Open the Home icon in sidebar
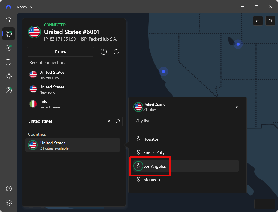Screen dimensions: 278x212 pyautogui.click(x=9, y=20)
